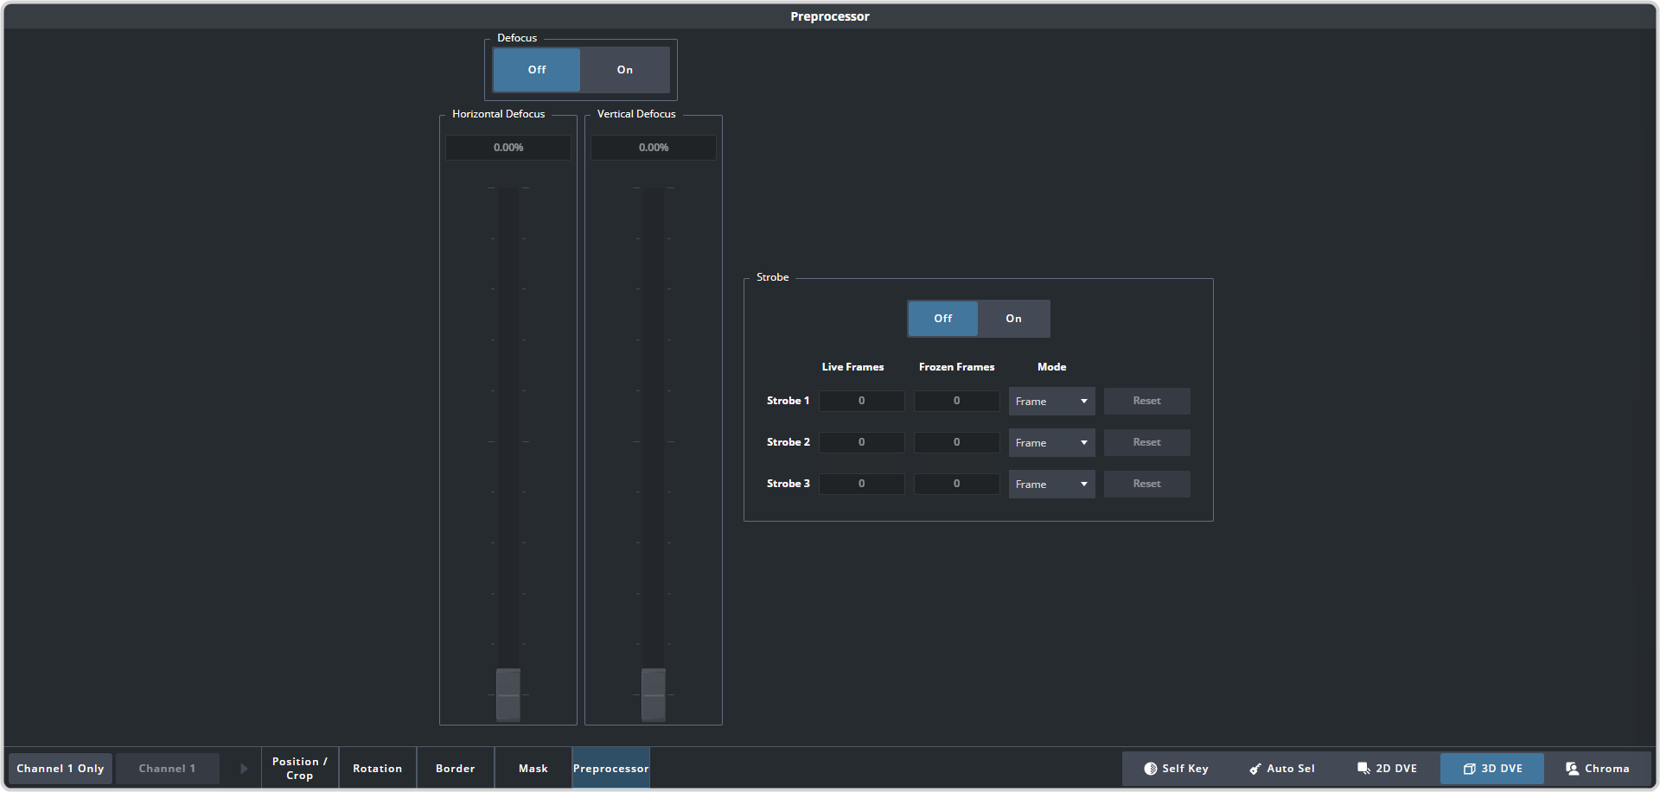Open Strobe 3 Mode dropdown
Viewport: 1660px width, 792px height.
pyautogui.click(x=1051, y=485)
